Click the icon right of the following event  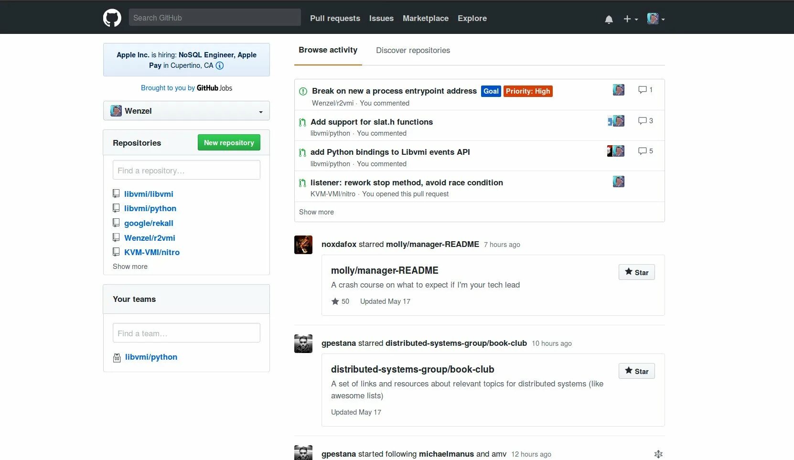[658, 454]
